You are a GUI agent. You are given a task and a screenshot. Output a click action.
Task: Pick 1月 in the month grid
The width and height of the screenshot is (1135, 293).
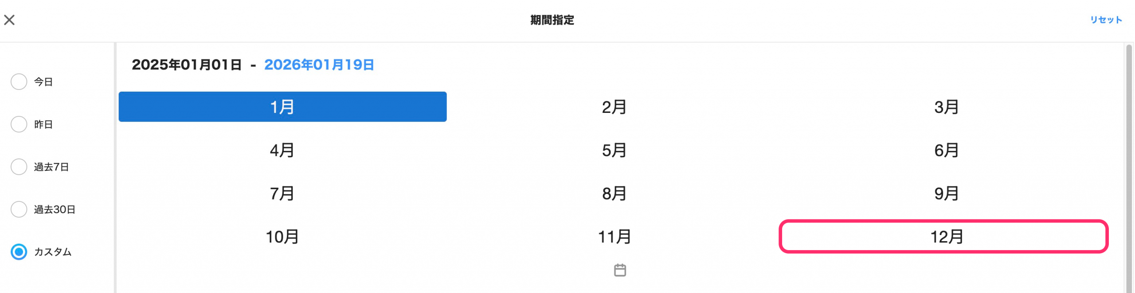[x=282, y=107]
